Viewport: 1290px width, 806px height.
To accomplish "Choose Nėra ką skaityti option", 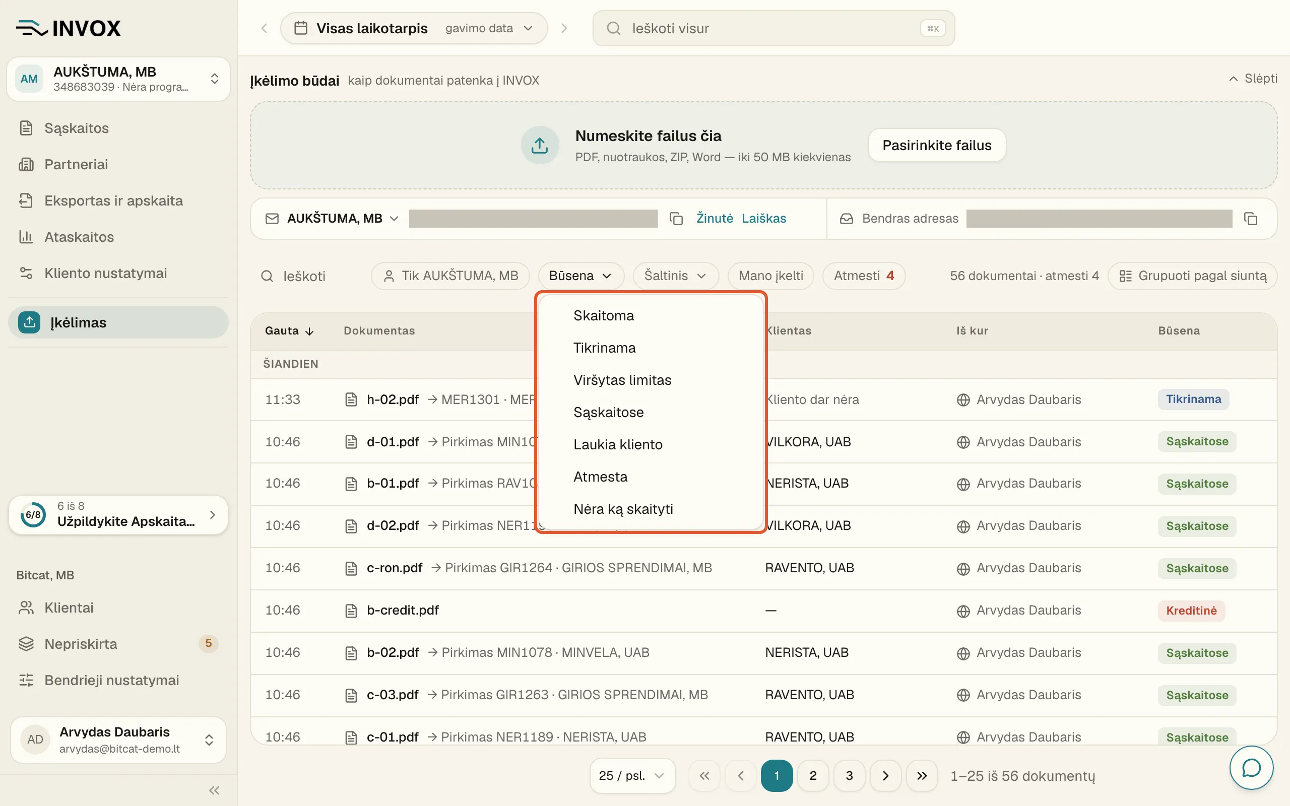I will (x=651, y=509).
